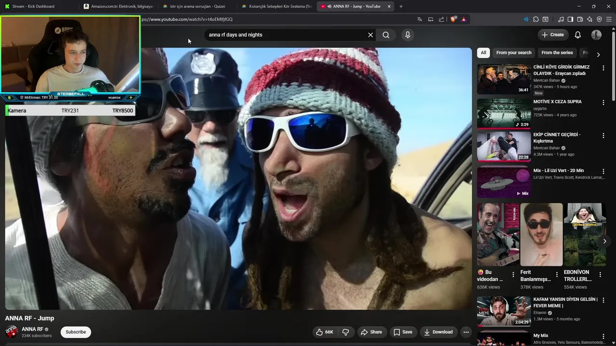616x346 pixels.
Task: Select the "From your search" chip
Action: 514,53
